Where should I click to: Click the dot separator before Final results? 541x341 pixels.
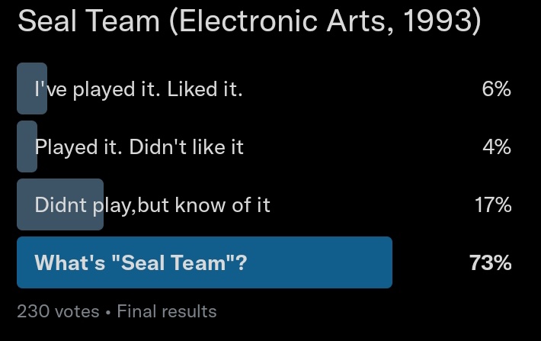click(x=108, y=312)
